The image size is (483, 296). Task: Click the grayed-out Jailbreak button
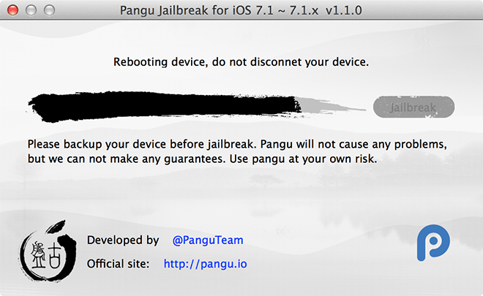pos(413,107)
